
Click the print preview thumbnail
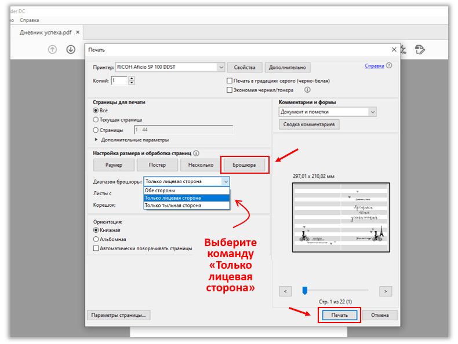[x=341, y=217]
